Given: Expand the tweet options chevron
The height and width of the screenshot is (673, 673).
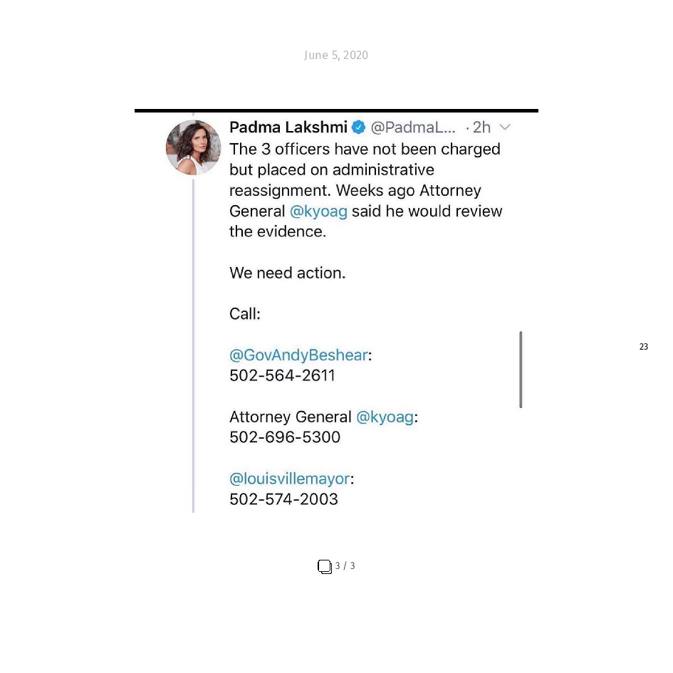Looking at the screenshot, I should click(x=505, y=127).
